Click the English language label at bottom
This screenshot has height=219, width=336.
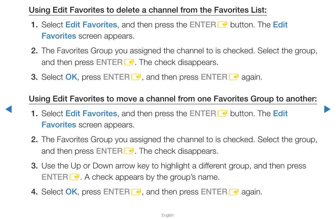coord(168,215)
